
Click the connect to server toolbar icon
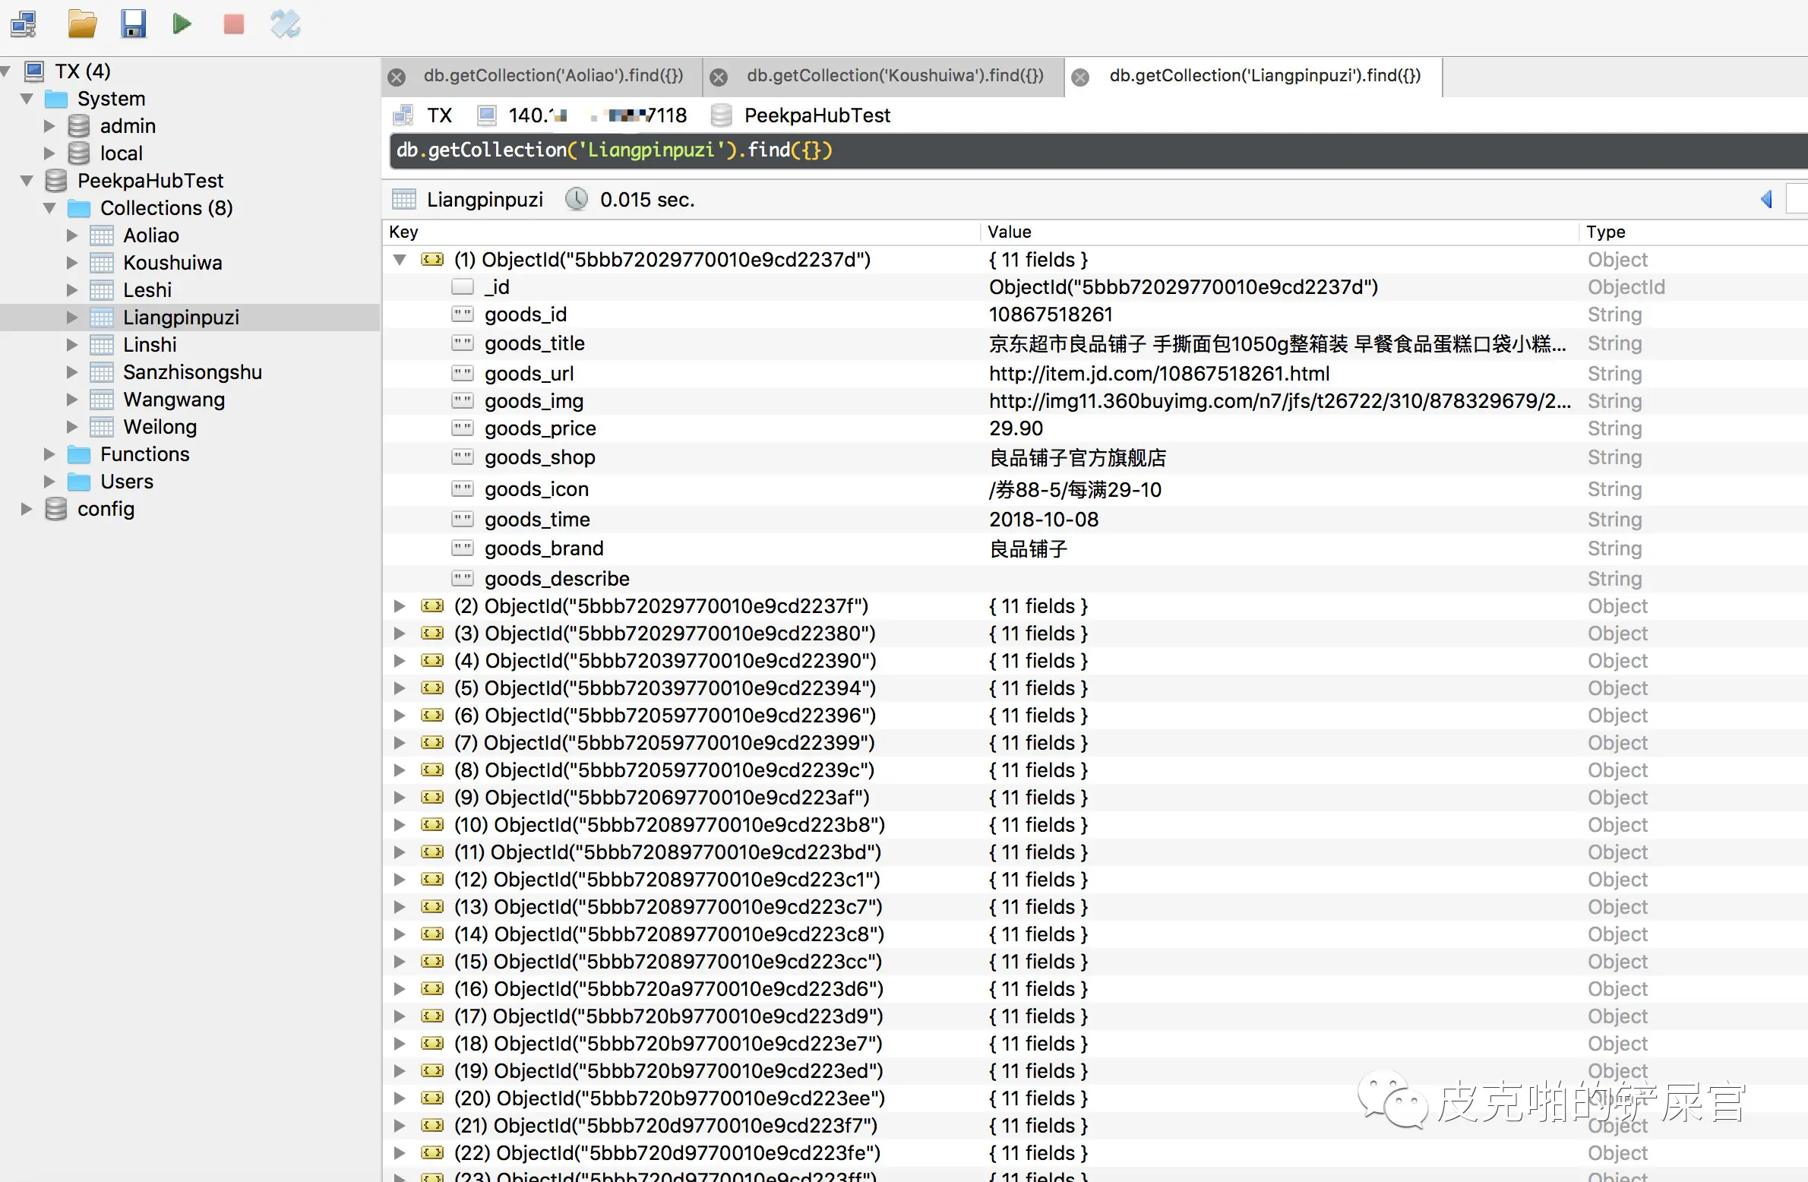[x=24, y=24]
